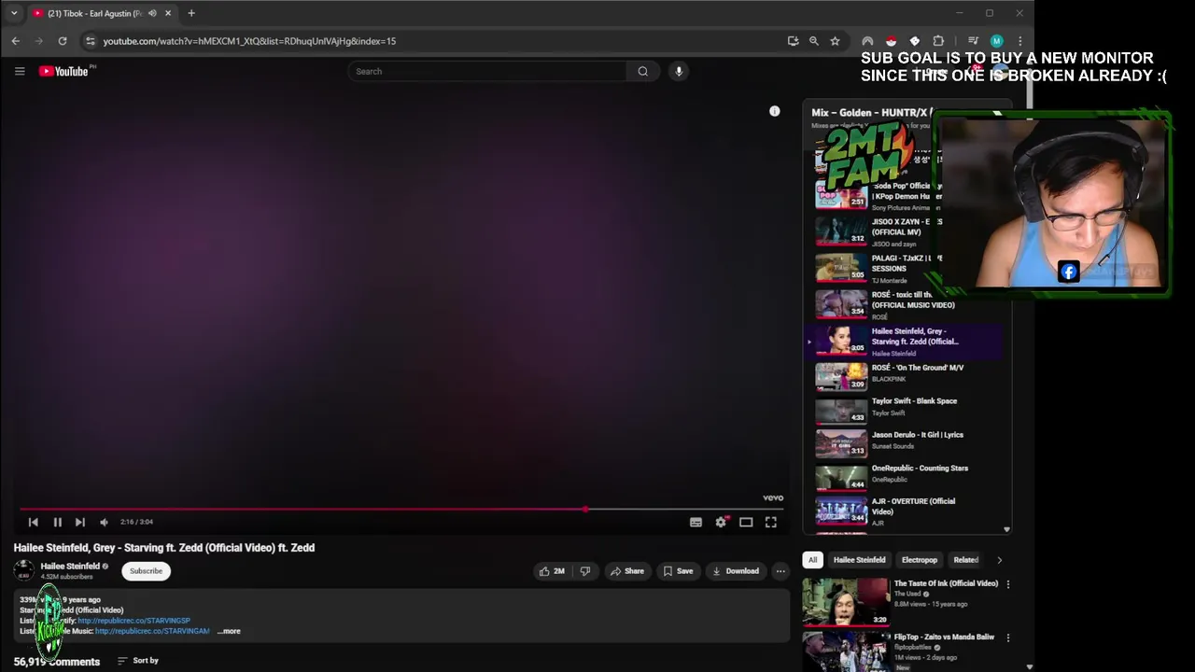Open Chrome profile avatar M
The height and width of the screenshot is (672, 1195).
point(996,41)
